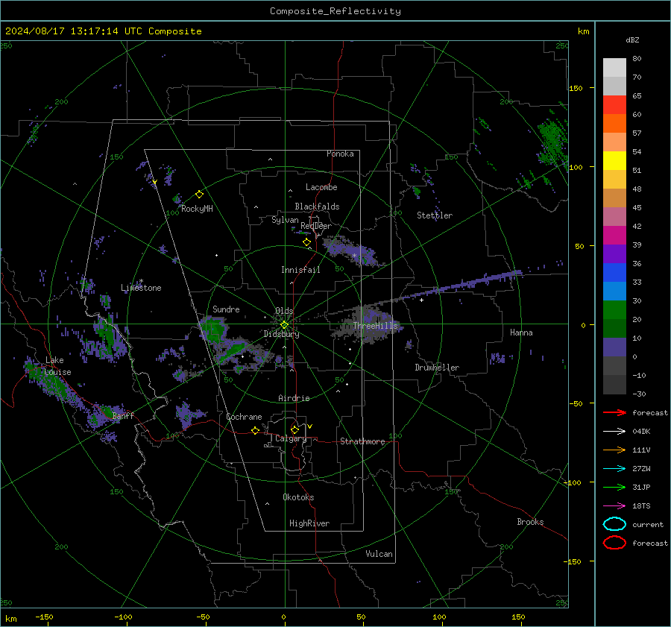The image size is (671, 627).
Task: Click the Cochrane label
Action: click(244, 417)
